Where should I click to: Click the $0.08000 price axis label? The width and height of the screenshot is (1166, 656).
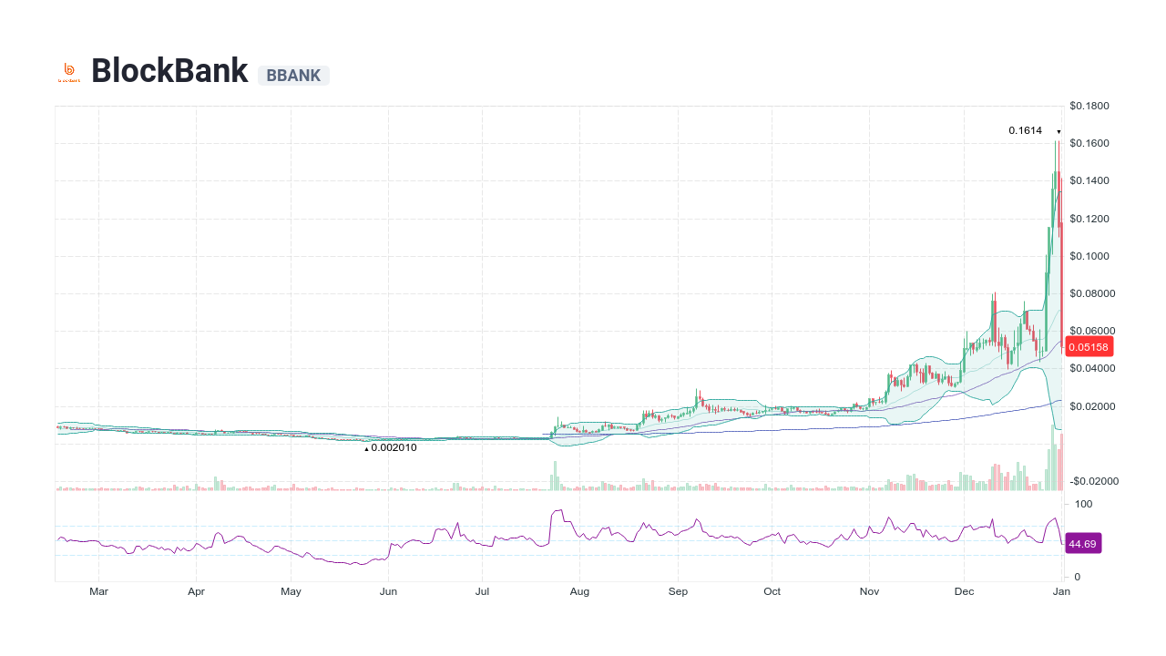click(1092, 293)
